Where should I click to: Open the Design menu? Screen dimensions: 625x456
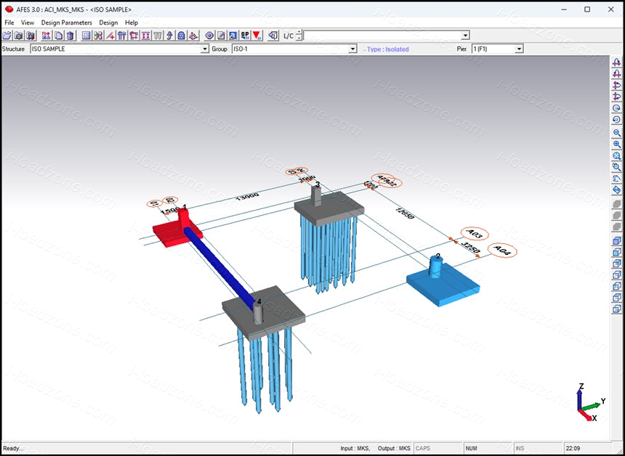[x=108, y=23]
